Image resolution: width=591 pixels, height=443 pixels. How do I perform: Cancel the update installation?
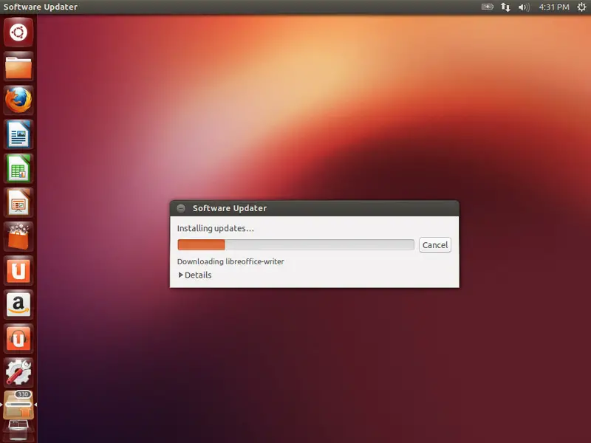click(435, 245)
